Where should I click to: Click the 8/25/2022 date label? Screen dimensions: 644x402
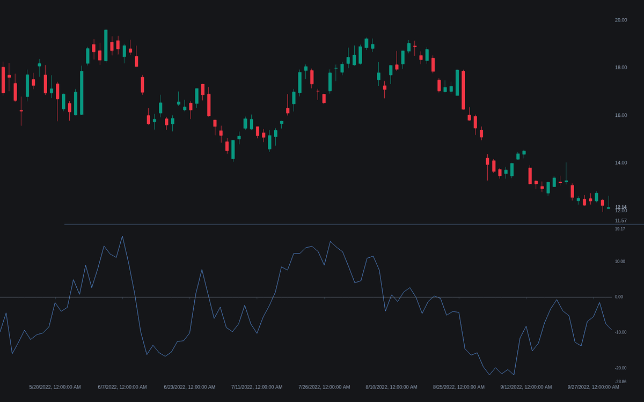click(459, 387)
